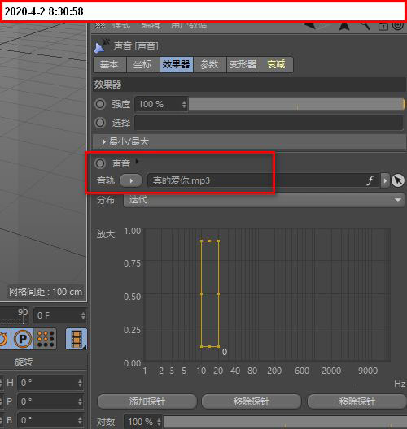Click the 旋转 column label
This screenshot has width=407, height=429.
coord(24,362)
